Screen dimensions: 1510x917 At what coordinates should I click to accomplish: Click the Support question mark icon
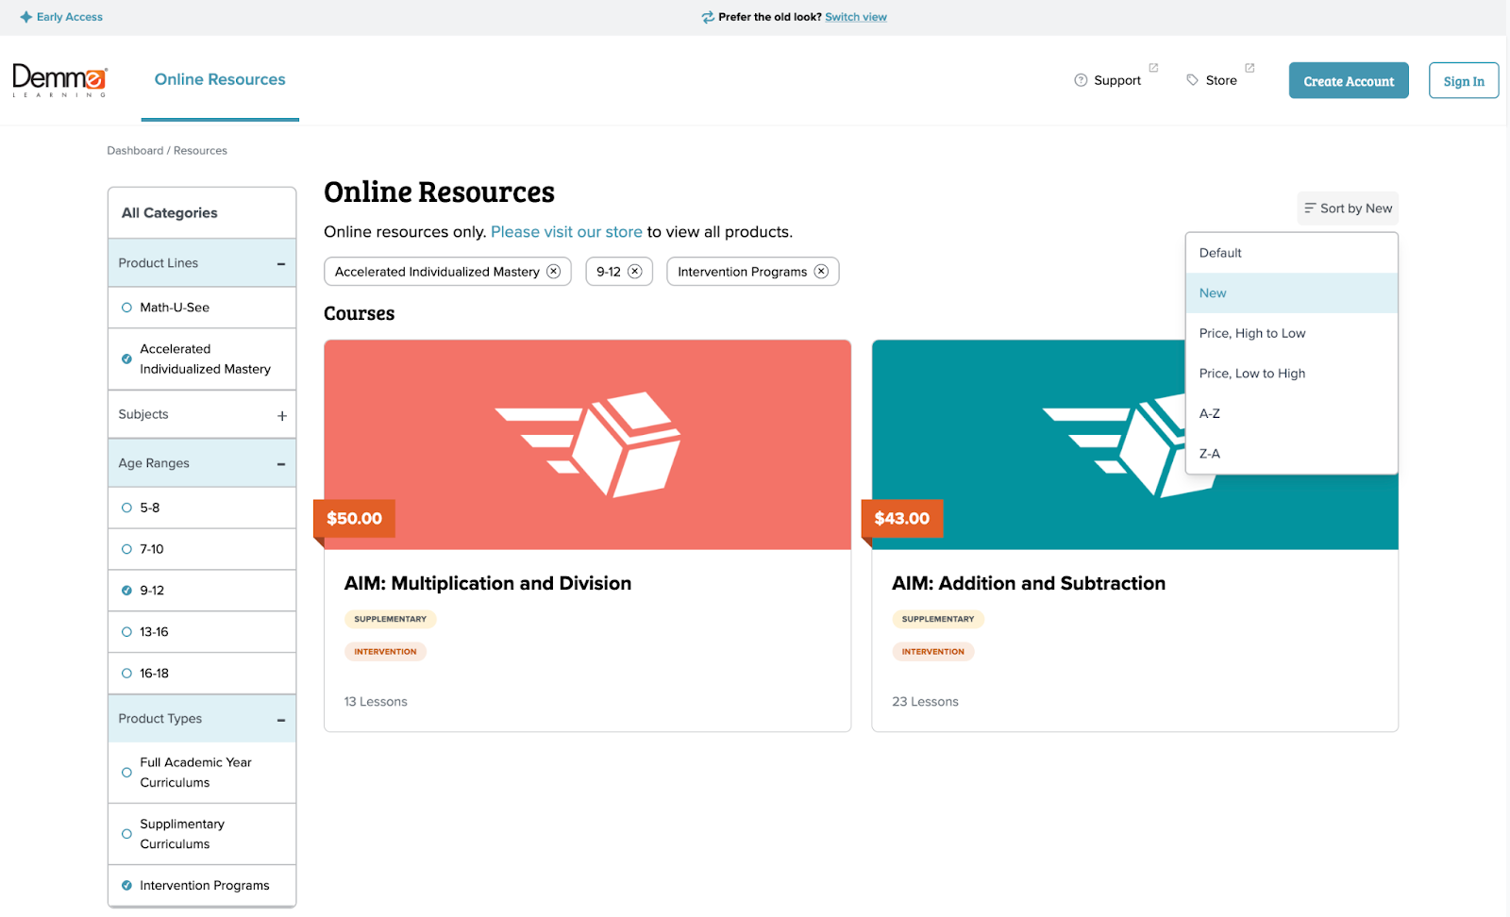click(1081, 80)
